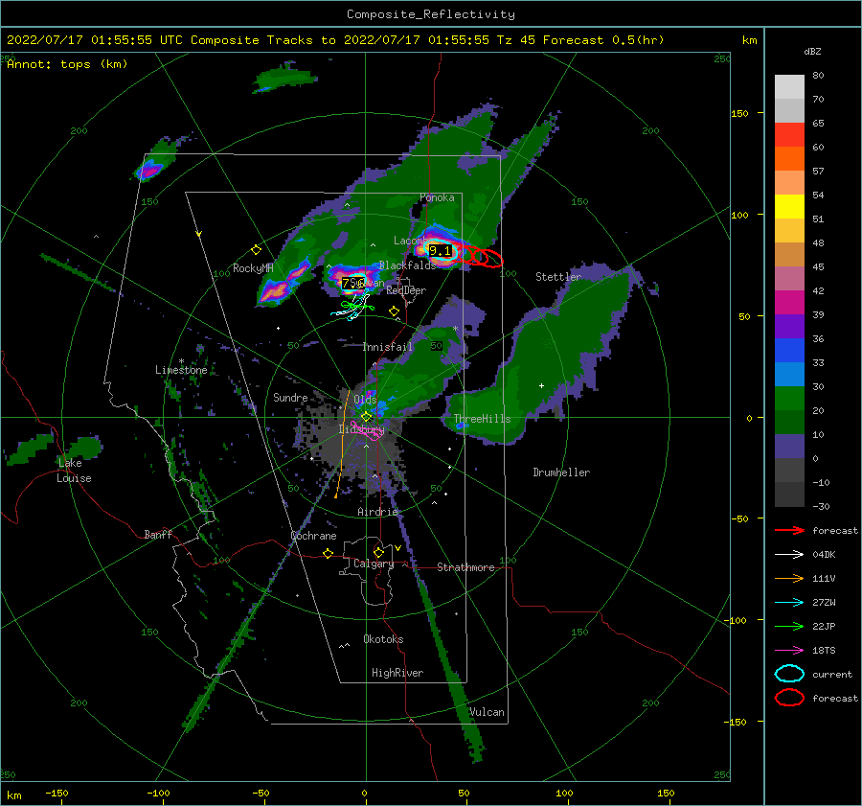Image resolution: width=862 pixels, height=806 pixels.
Task: Click the red swatch between 60 and 65 dBZ
Action: (x=789, y=135)
